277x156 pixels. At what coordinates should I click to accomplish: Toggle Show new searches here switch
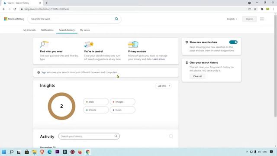233,42
